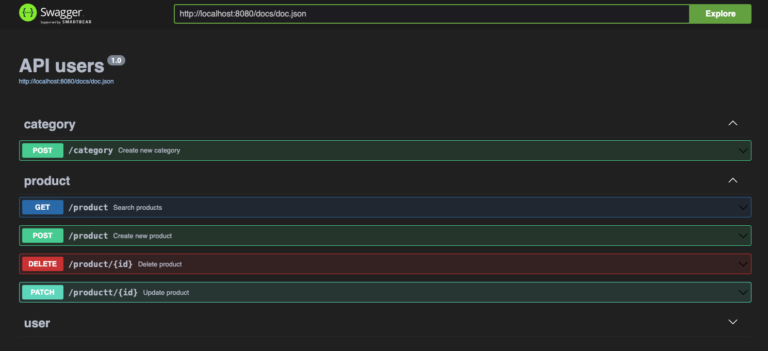Click the /category path text

pyautogui.click(x=91, y=151)
